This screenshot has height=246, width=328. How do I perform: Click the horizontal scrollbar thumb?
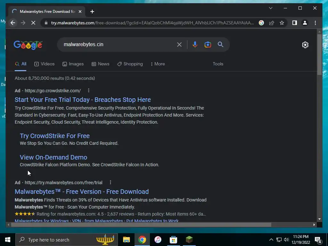pos(141,225)
